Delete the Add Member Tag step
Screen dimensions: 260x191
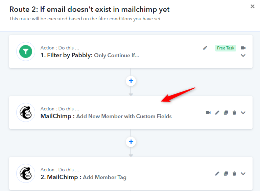[x=234, y=174]
